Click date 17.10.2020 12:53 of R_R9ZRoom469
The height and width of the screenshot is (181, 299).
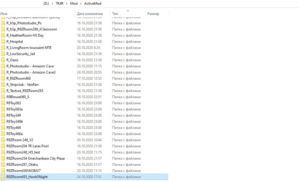pyautogui.click(x=89, y=78)
